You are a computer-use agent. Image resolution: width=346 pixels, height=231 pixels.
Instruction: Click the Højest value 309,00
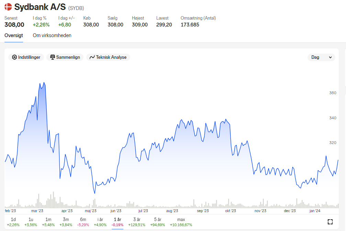click(140, 25)
